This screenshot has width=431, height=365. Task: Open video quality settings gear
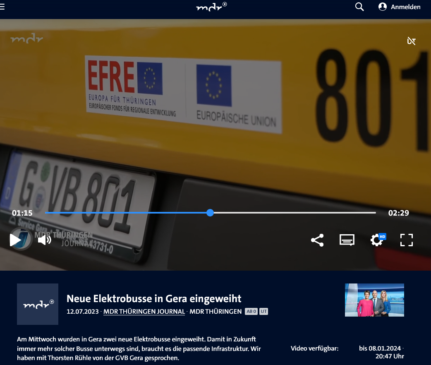point(378,240)
